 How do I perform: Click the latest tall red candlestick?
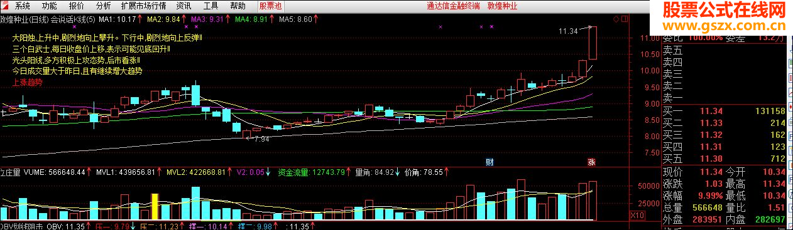pyautogui.click(x=593, y=43)
